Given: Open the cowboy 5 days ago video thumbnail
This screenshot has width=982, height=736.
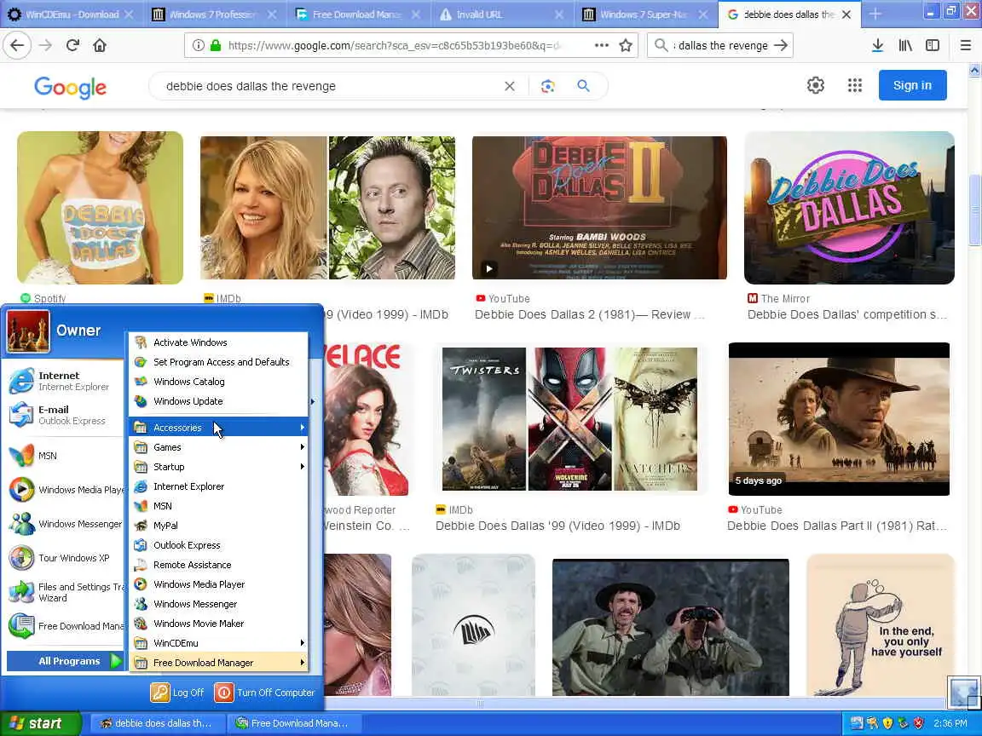Looking at the screenshot, I should 839,419.
